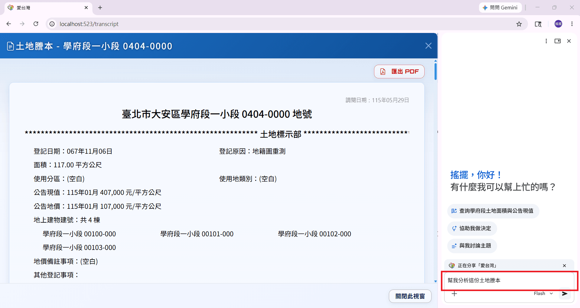
Task: Stop sharing 愛台灣 tab with X
Action: 564,266
